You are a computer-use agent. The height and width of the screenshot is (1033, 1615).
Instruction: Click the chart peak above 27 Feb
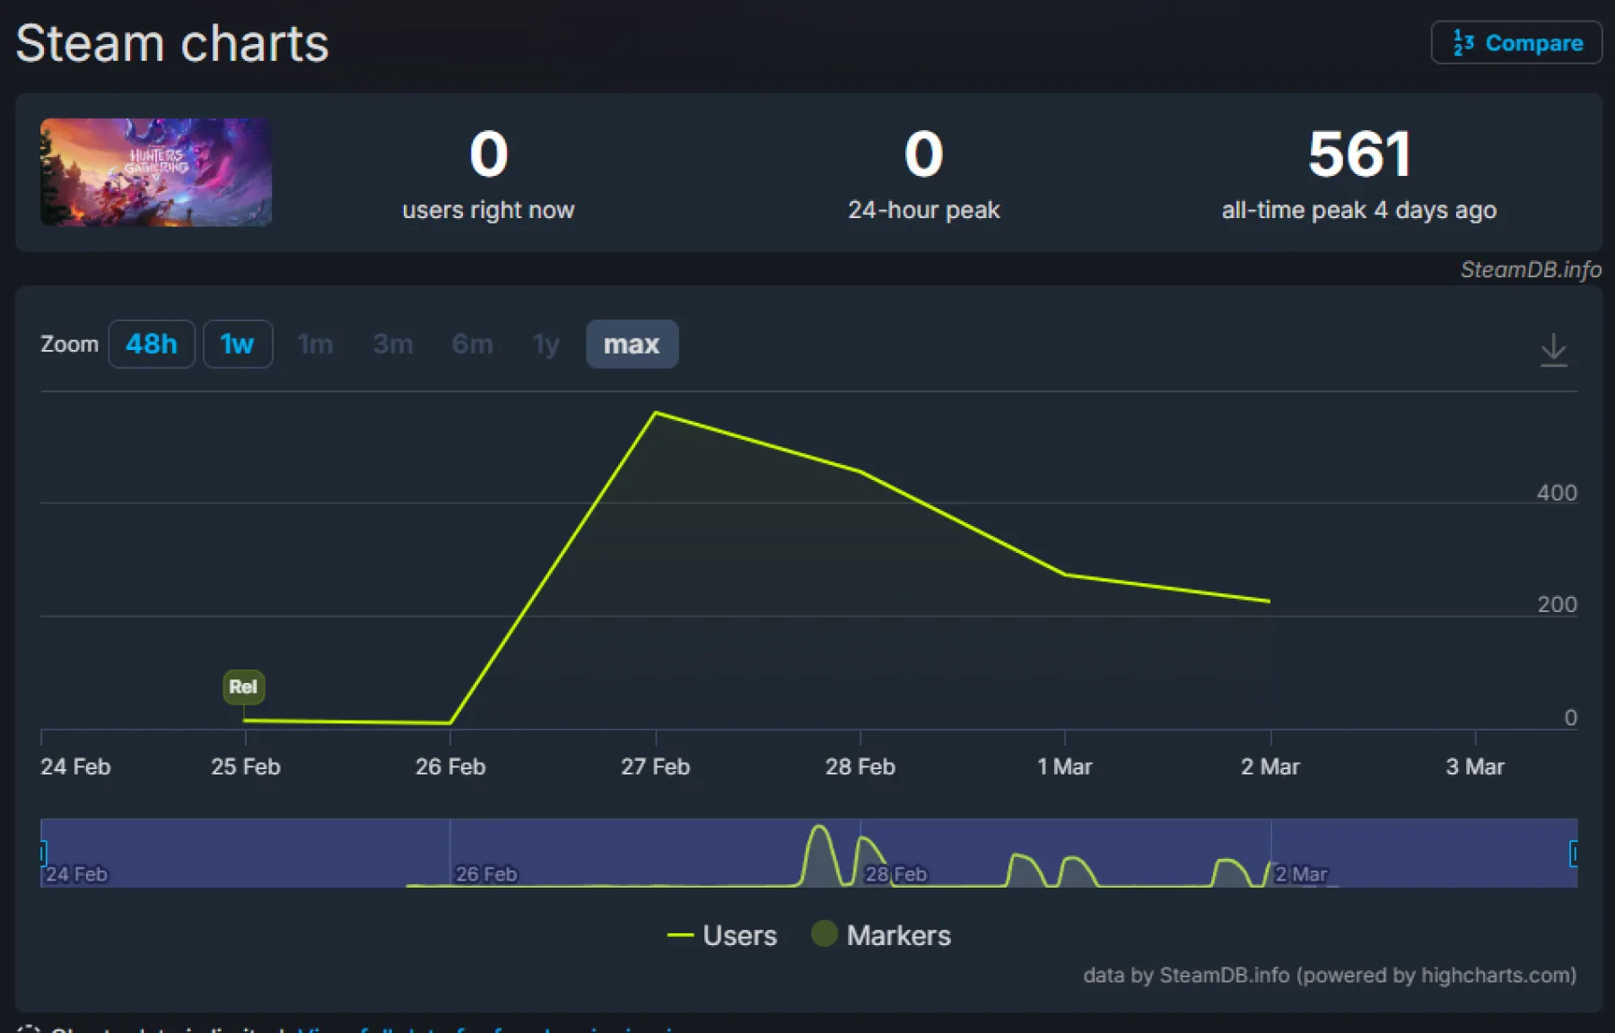656,413
